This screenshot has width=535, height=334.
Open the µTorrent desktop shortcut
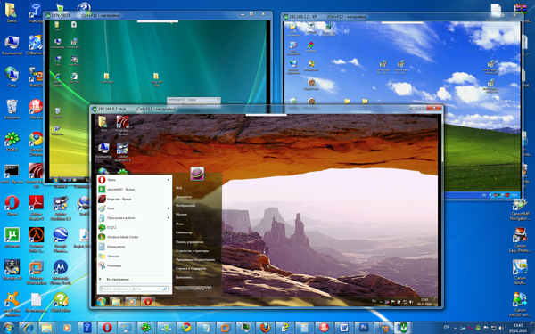pyautogui.click(x=12, y=237)
